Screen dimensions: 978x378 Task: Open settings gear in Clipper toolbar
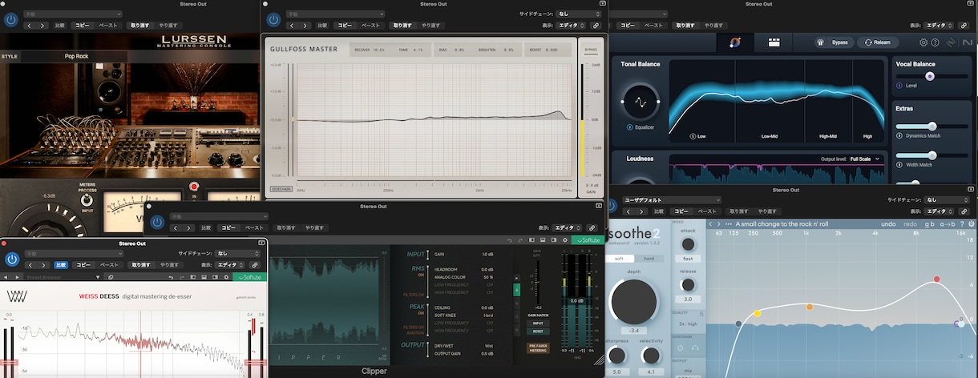566,239
